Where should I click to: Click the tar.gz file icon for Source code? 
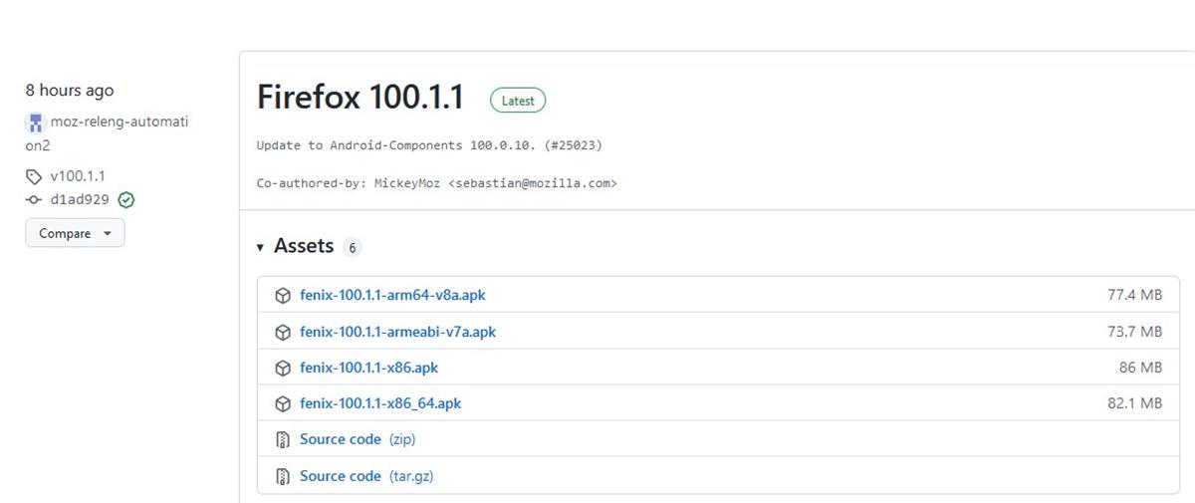(x=283, y=476)
